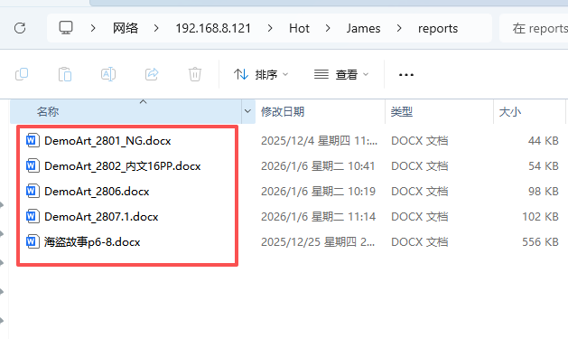The width and height of the screenshot is (568, 339).
Task: Sort by the 修改日期 column header
Action: [321, 111]
